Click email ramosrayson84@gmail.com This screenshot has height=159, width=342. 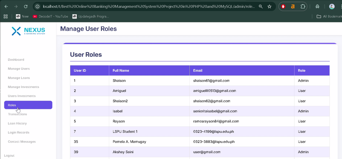[x=216, y=121]
